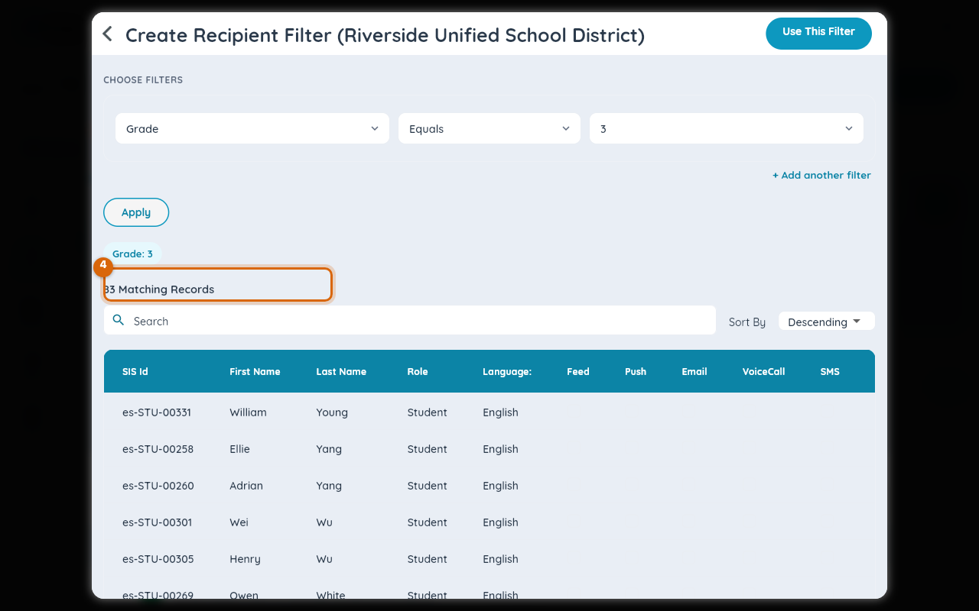The image size is (979, 611).
Task: Click the Matching Records count text
Action: click(x=159, y=289)
